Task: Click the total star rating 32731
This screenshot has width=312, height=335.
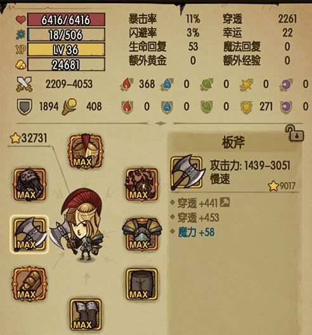Action: coord(29,138)
